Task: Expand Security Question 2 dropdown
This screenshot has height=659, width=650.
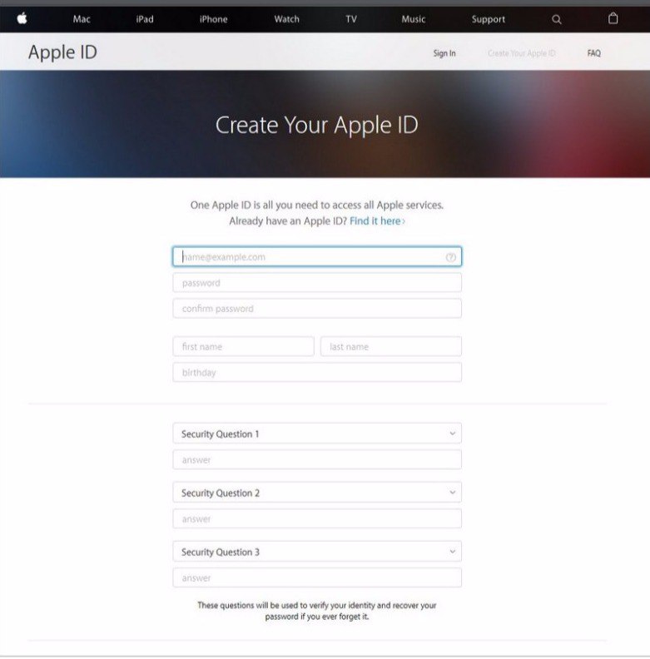Action: 317,492
